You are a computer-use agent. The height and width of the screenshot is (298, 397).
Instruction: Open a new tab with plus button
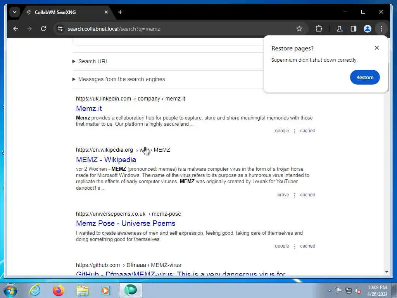coord(120,12)
